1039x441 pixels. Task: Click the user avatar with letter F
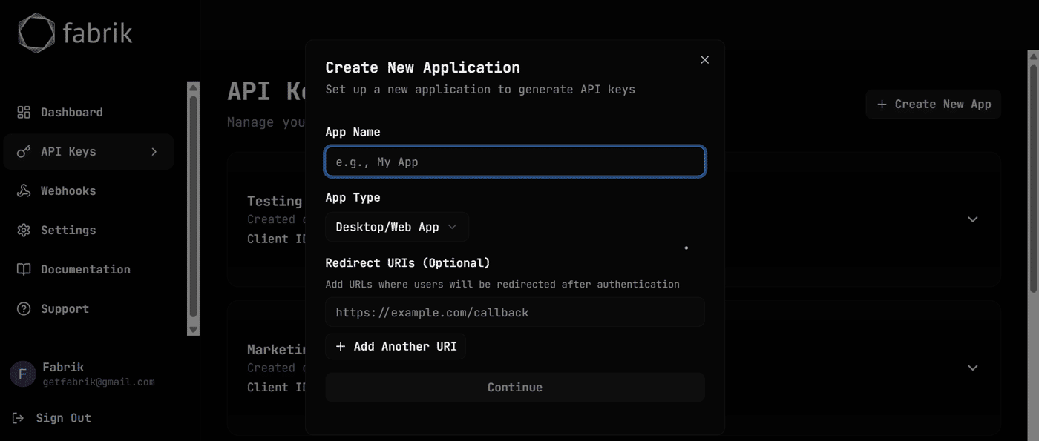tap(23, 374)
